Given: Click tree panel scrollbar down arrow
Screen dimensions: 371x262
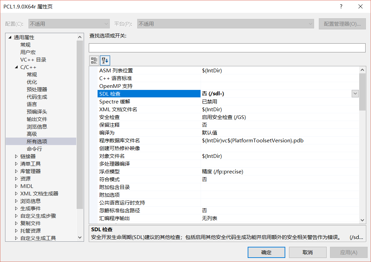Looking at the screenshot, I should click(80, 237).
